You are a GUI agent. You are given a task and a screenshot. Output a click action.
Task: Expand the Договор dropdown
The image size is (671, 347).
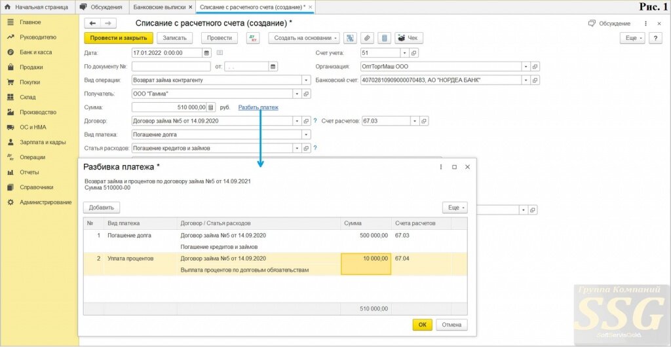point(297,121)
